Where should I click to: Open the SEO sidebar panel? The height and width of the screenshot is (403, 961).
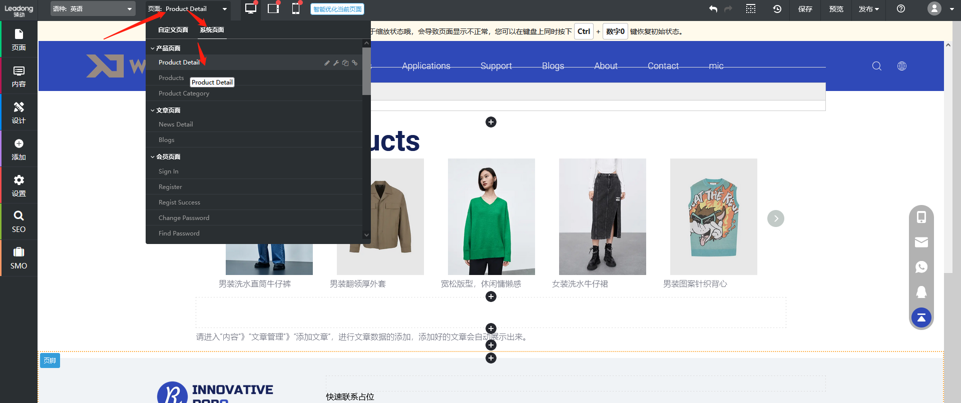19,221
